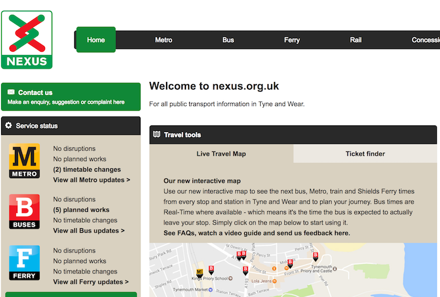Click the blue Ferry F icon
The height and width of the screenshot is (297, 440).
24,262
